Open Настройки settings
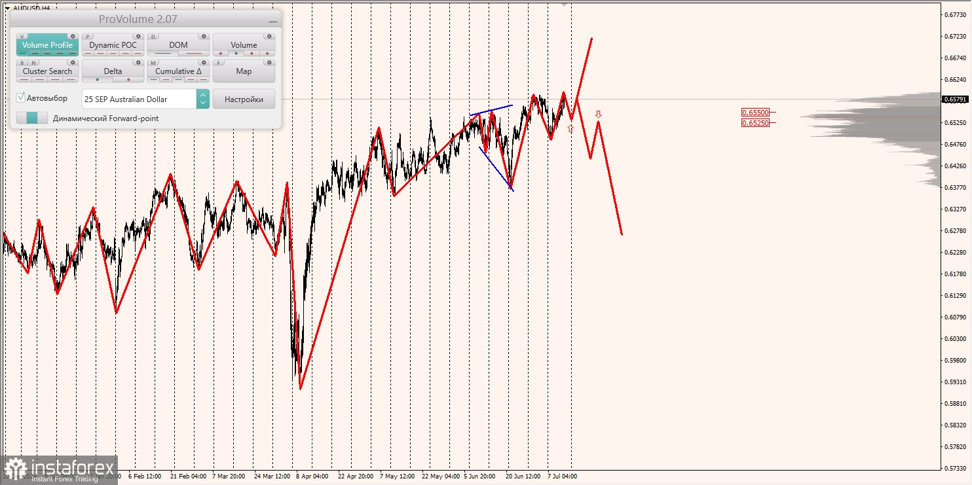Screen dimensions: 972x485 (244, 99)
